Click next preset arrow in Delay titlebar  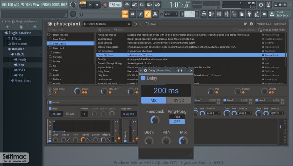[182, 70]
